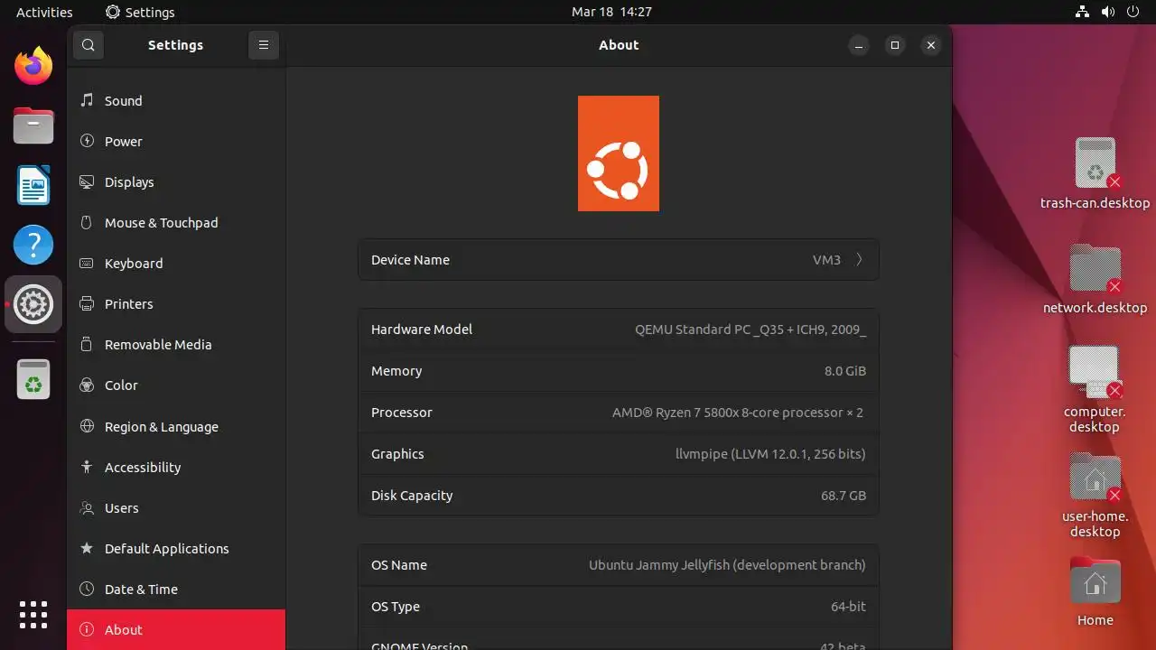Select the Color panel icon

[x=87, y=385]
